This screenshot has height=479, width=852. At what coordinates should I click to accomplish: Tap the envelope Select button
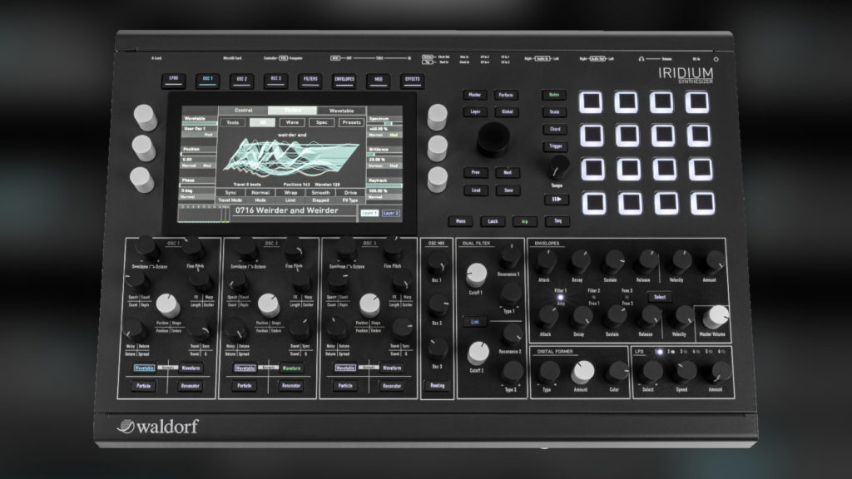point(660,297)
